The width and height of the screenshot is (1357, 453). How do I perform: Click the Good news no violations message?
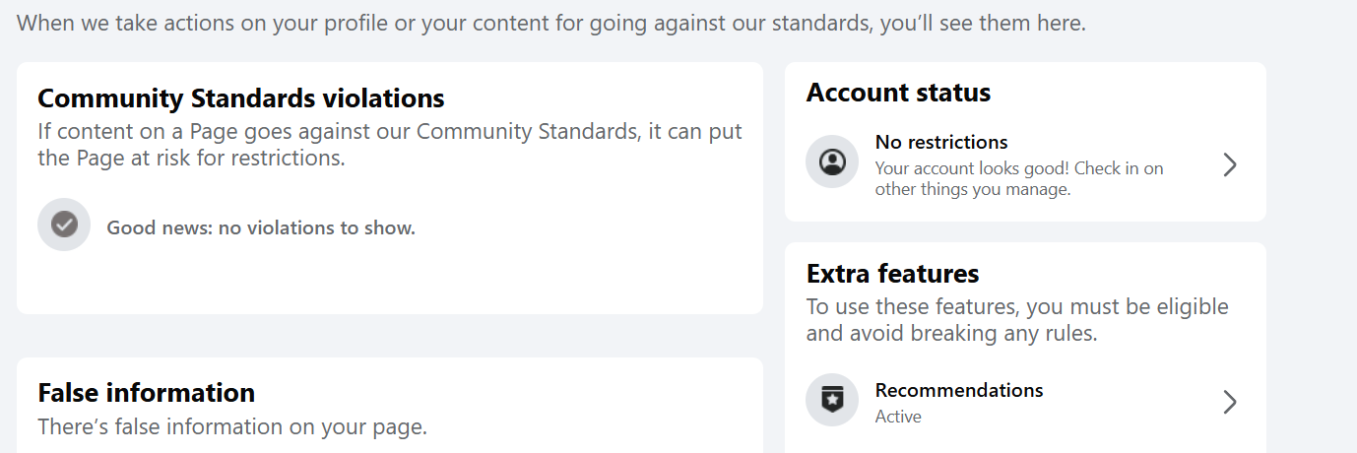click(261, 228)
